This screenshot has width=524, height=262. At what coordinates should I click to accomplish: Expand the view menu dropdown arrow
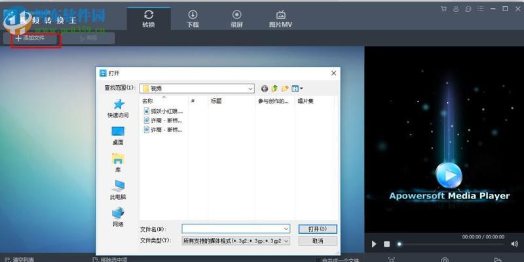coord(301,88)
